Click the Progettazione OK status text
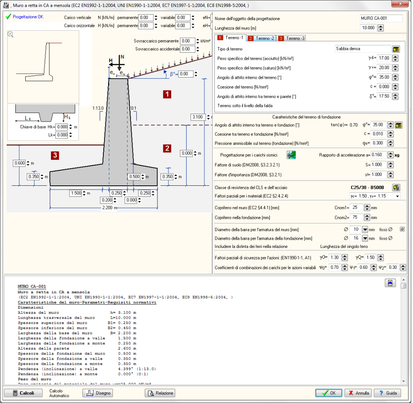Screen dimensions: 413x403 (x=28, y=17)
